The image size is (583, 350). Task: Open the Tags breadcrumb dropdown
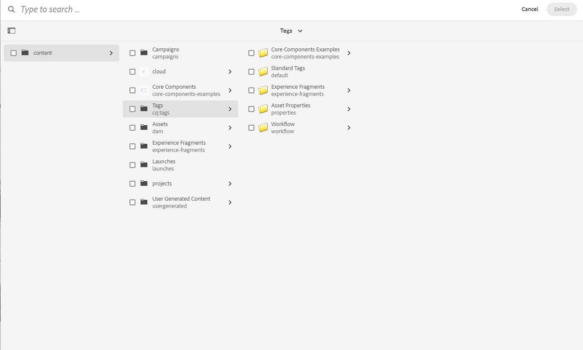[x=291, y=31]
